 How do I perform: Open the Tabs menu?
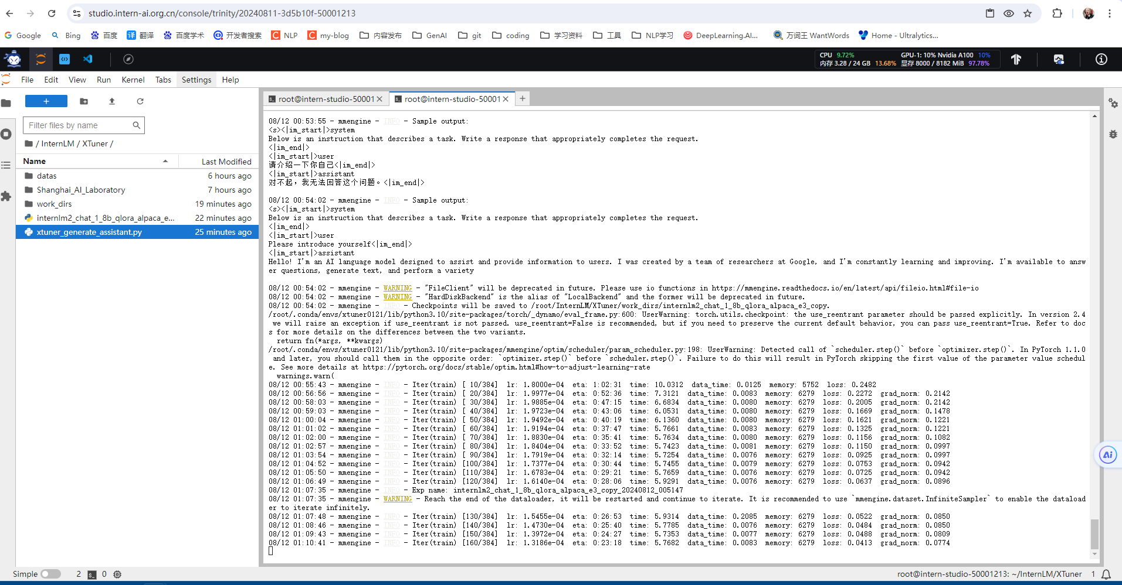(163, 80)
